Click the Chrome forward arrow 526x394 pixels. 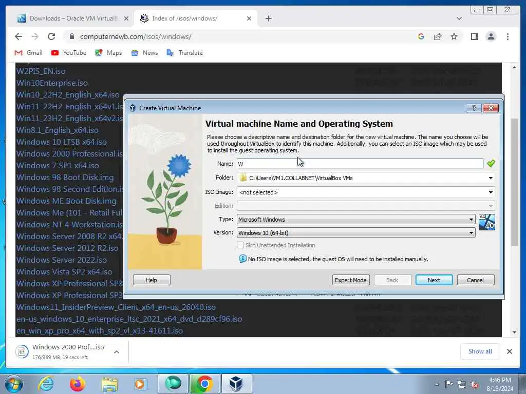[35, 36]
